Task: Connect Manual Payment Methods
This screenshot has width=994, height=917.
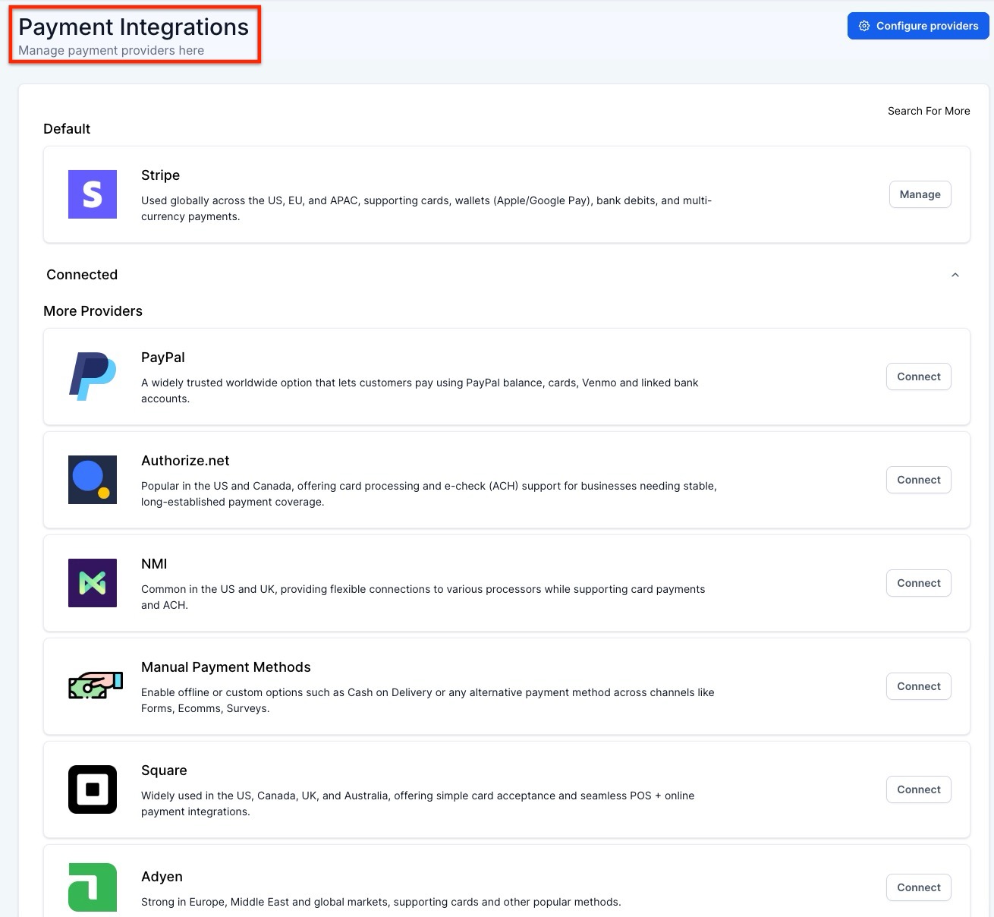Action: point(918,686)
